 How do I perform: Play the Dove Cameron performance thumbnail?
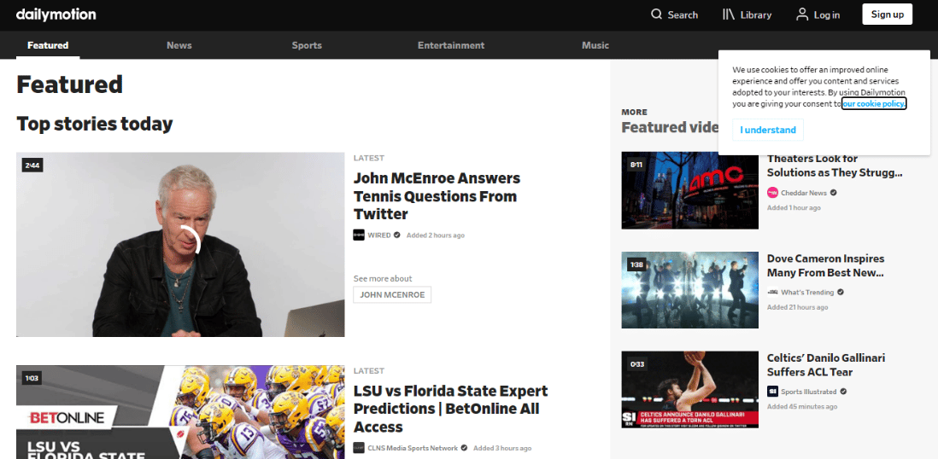pos(689,289)
